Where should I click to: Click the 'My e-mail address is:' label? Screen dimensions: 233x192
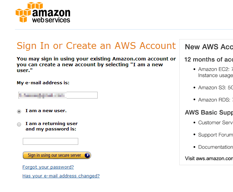pos(43,83)
